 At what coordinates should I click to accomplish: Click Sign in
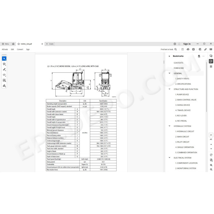pos(187,44)
